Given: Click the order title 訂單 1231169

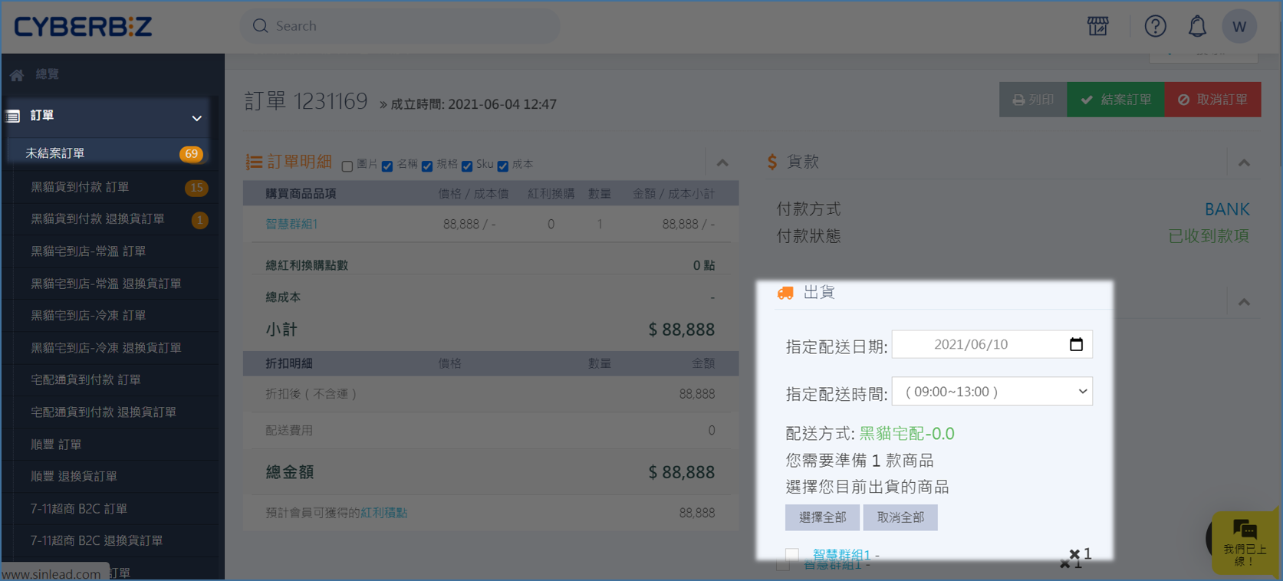Looking at the screenshot, I should (x=306, y=101).
